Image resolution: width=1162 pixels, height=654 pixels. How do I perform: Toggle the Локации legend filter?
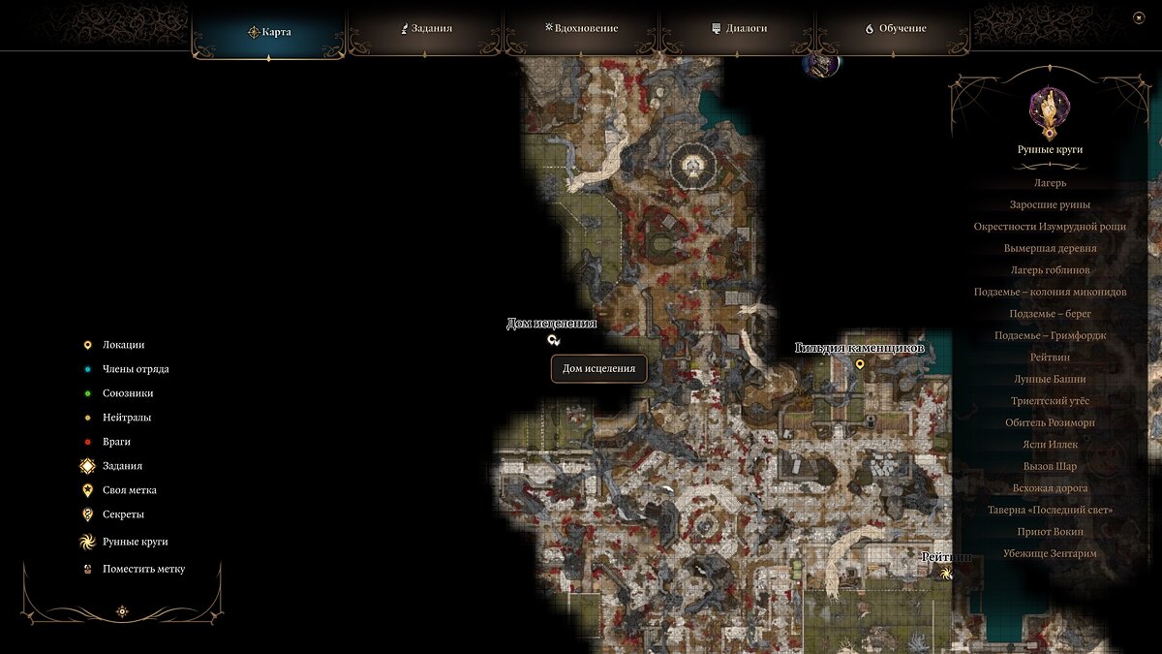coord(116,345)
